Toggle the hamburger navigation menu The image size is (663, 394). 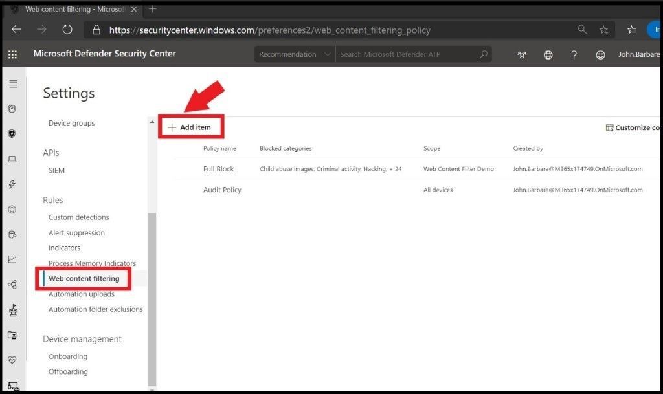pos(13,84)
